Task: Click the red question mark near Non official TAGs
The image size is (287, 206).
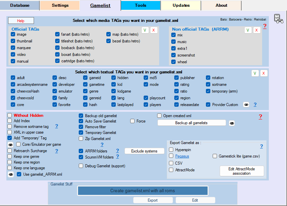Action: coord(265,26)
